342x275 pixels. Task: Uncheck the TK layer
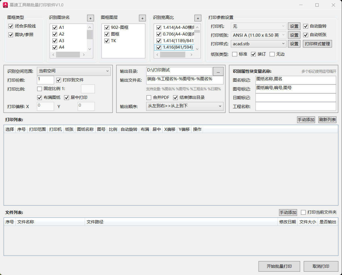(x=107, y=41)
